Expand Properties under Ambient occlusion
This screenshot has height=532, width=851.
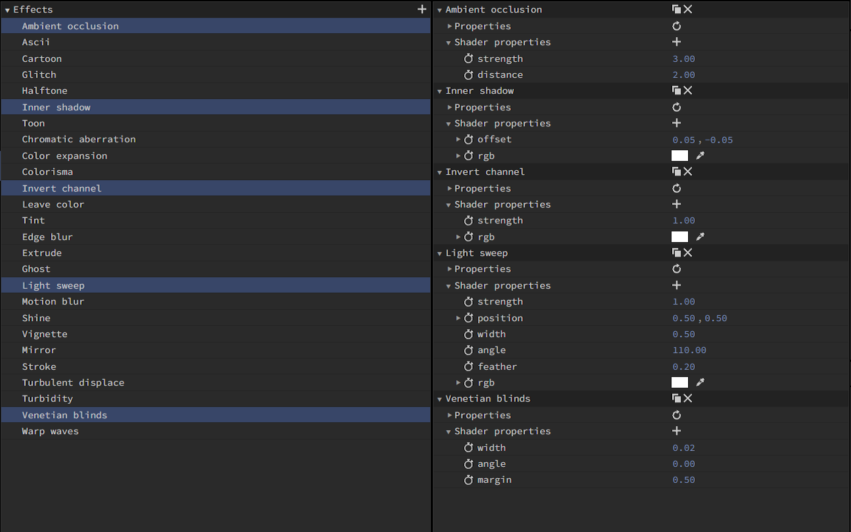point(449,26)
